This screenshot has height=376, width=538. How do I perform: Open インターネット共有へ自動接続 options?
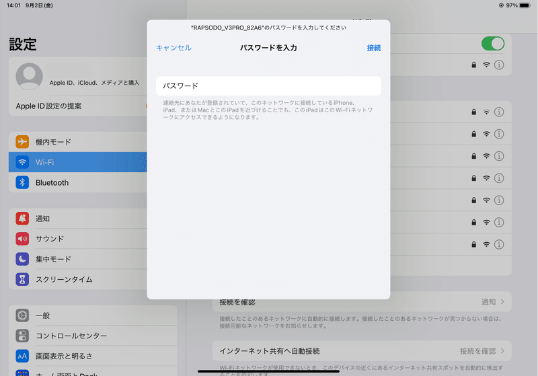tap(362, 351)
